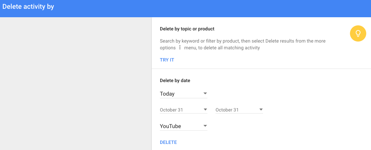Viewport: 371px width, 150px height.
Task: Click the three-dot more options icon
Action: [180, 48]
